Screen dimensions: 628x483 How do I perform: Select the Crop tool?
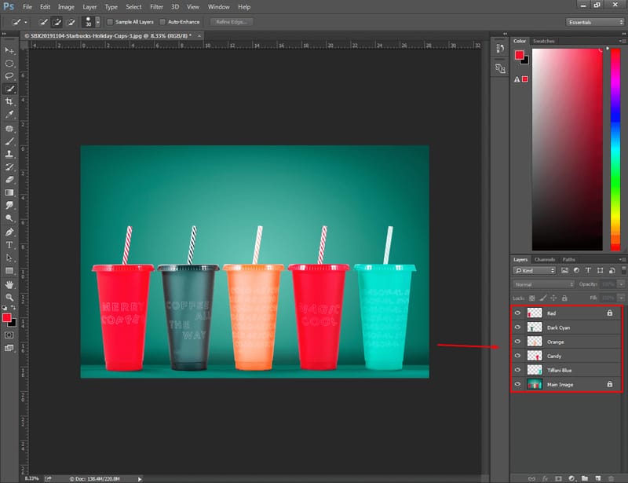pos(9,102)
